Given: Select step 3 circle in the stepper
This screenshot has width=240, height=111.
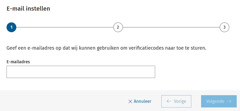Looking at the screenshot, I should pos(224,27).
